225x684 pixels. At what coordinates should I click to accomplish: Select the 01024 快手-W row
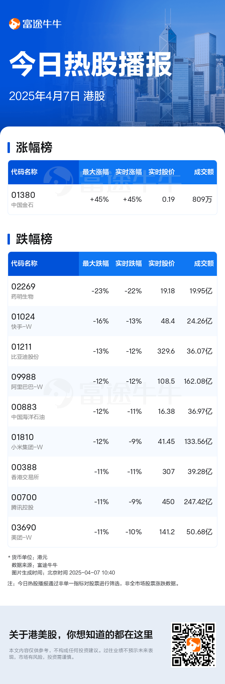coord(112,321)
